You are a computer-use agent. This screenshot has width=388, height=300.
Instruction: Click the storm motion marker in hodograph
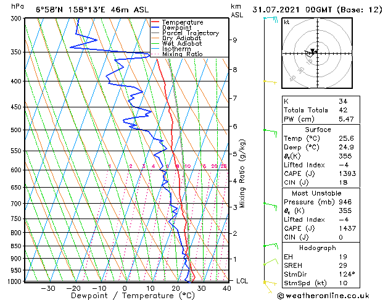[313, 51]
